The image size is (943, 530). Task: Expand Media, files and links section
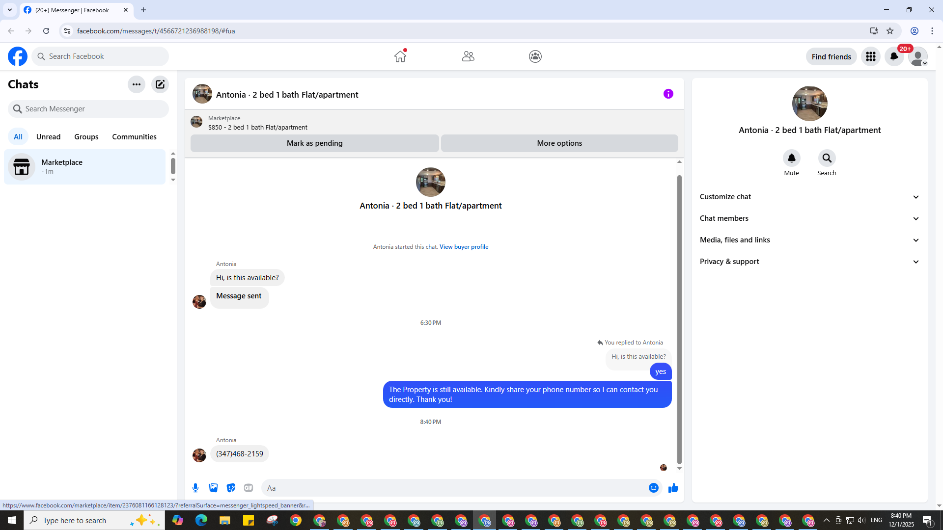tap(810, 240)
